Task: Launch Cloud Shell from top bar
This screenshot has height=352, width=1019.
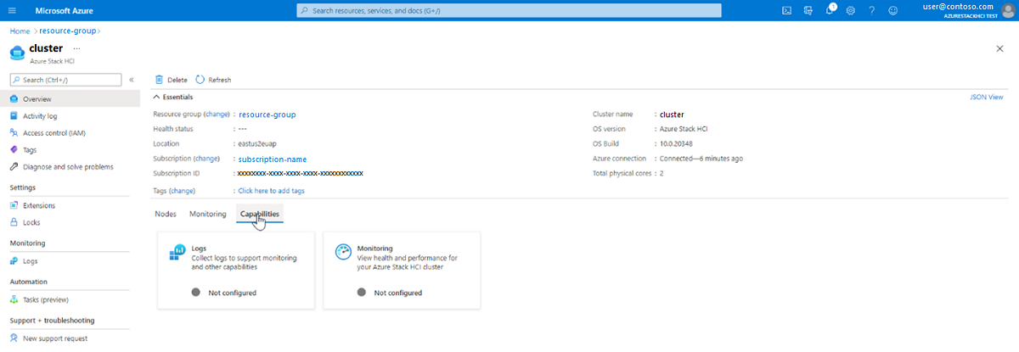Action: [787, 10]
